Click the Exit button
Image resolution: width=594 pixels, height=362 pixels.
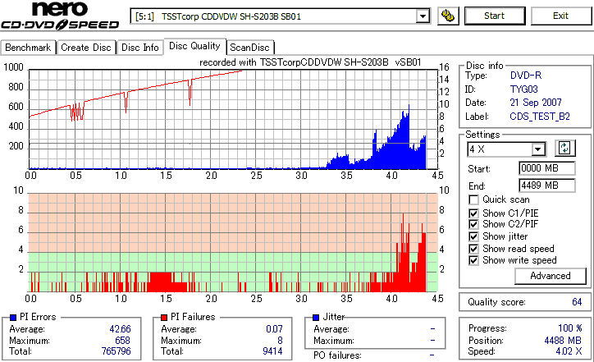click(x=560, y=16)
